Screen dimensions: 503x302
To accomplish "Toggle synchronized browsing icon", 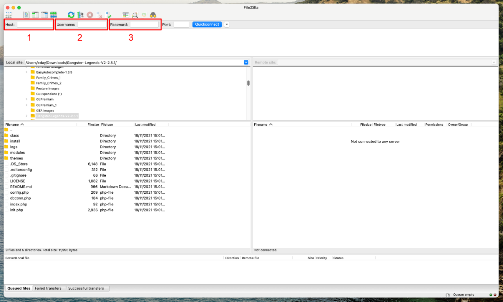I will [x=144, y=15].
